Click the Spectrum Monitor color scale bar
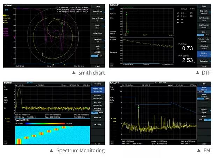Screen dimensions: 214x158 [42, 123]
